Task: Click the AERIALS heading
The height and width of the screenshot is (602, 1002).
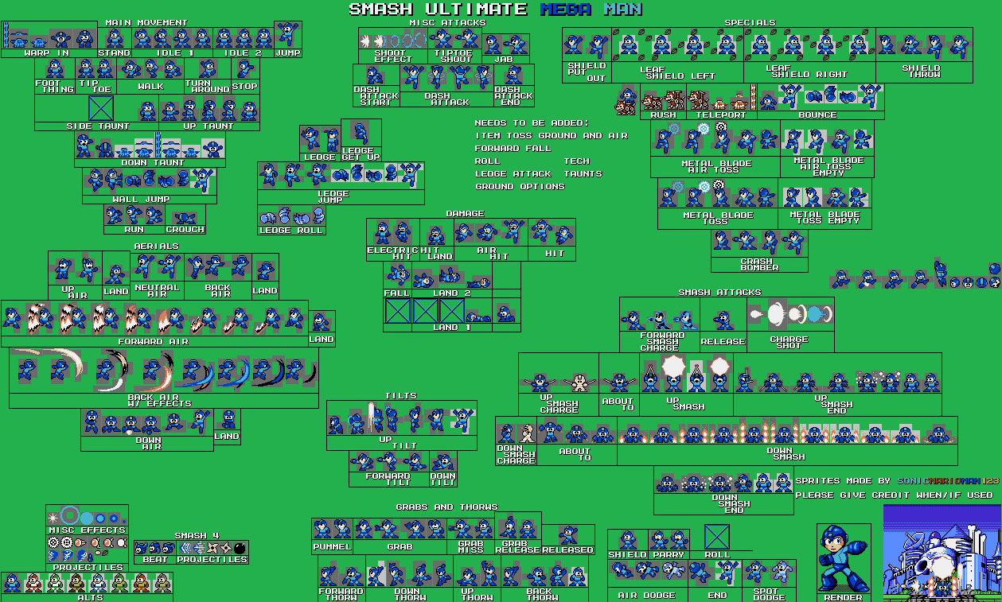Action: (157, 246)
